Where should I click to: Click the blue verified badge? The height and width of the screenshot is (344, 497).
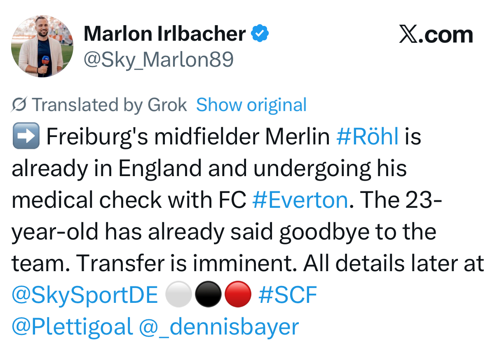click(x=260, y=34)
